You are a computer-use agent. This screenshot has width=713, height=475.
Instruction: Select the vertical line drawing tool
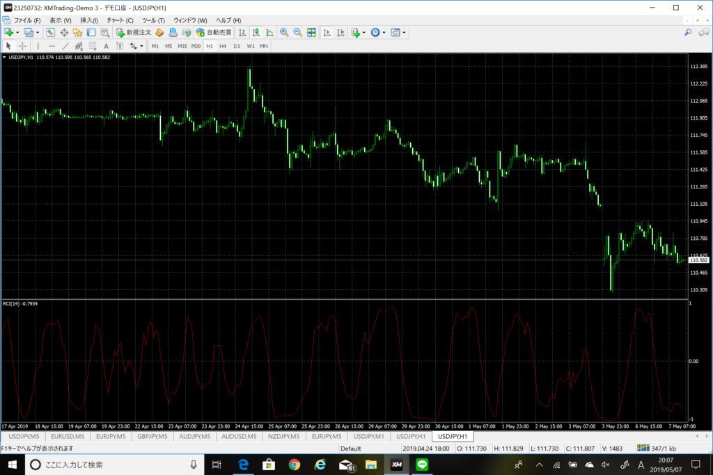tap(38, 46)
